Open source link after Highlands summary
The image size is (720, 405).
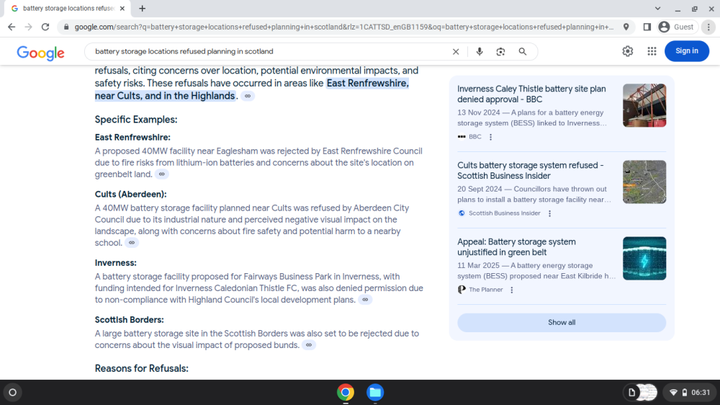click(248, 96)
